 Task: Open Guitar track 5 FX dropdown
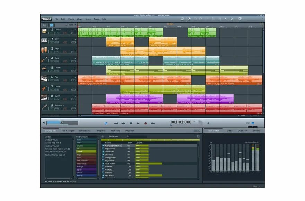[74, 71]
